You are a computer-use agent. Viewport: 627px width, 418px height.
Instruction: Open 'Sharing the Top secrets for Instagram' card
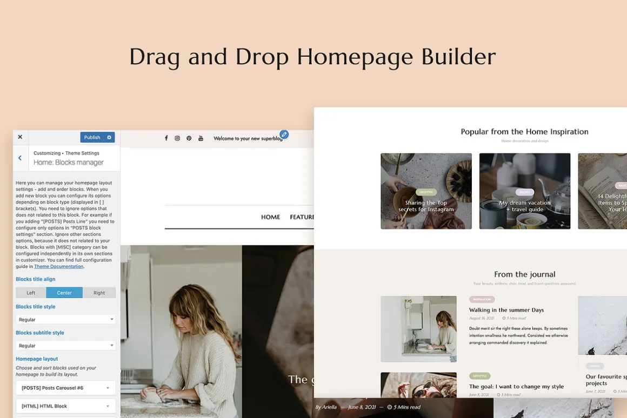(426, 191)
